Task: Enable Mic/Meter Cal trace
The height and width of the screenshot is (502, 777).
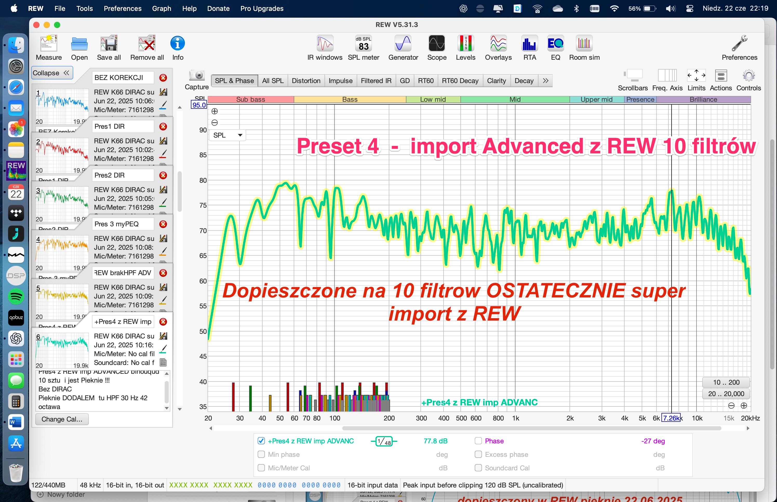Action: click(x=261, y=468)
